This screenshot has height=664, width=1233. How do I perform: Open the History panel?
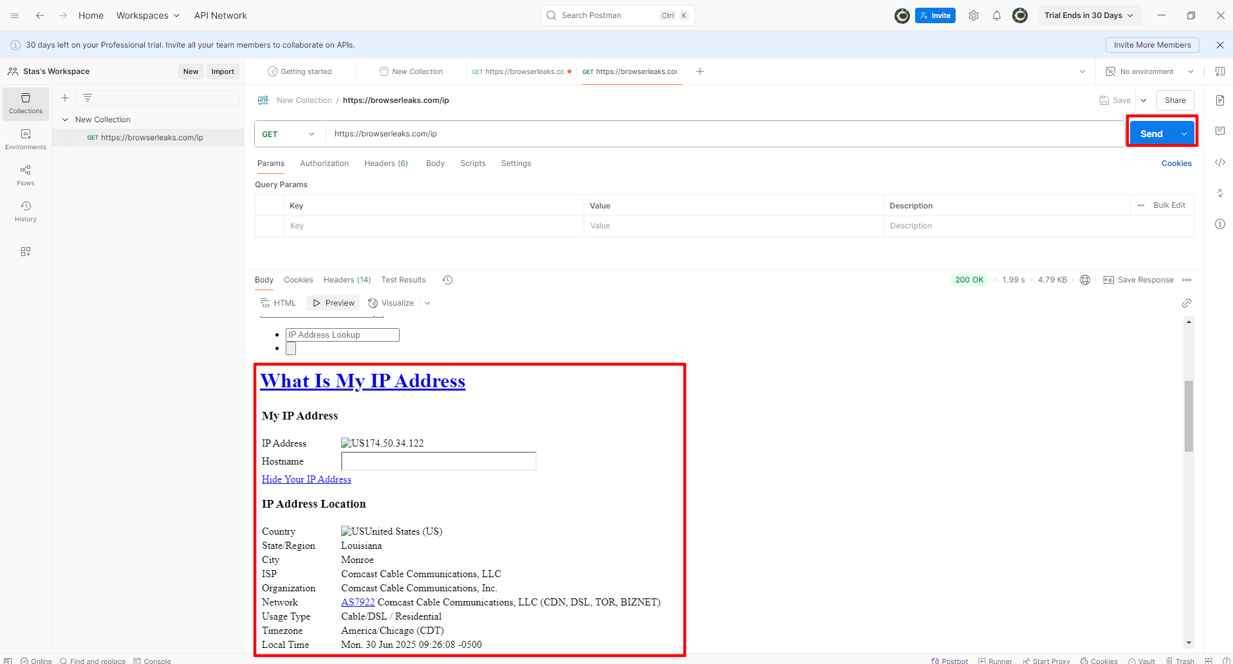pos(26,210)
